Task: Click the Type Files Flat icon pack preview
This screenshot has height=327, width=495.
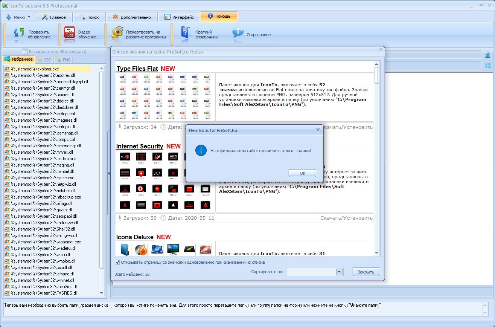Action: tap(165, 97)
